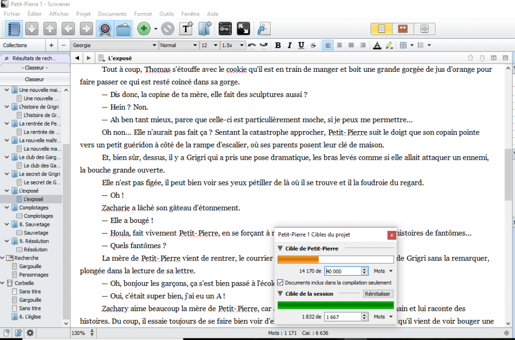
Task: Split the editor vertically icon
Action: [x=494, y=58]
